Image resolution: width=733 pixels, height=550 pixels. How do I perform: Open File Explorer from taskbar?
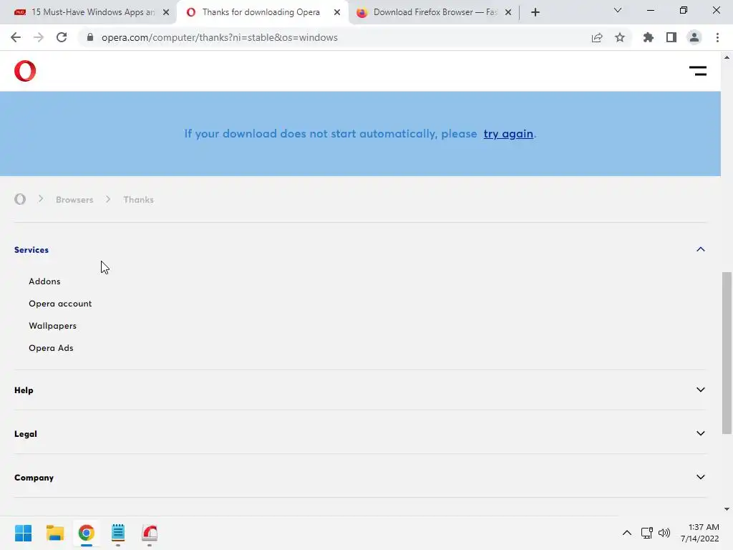pyautogui.click(x=55, y=533)
